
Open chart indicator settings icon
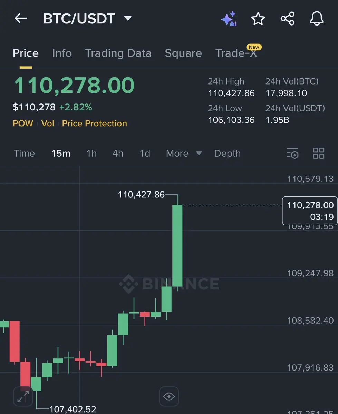coord(292,153)
